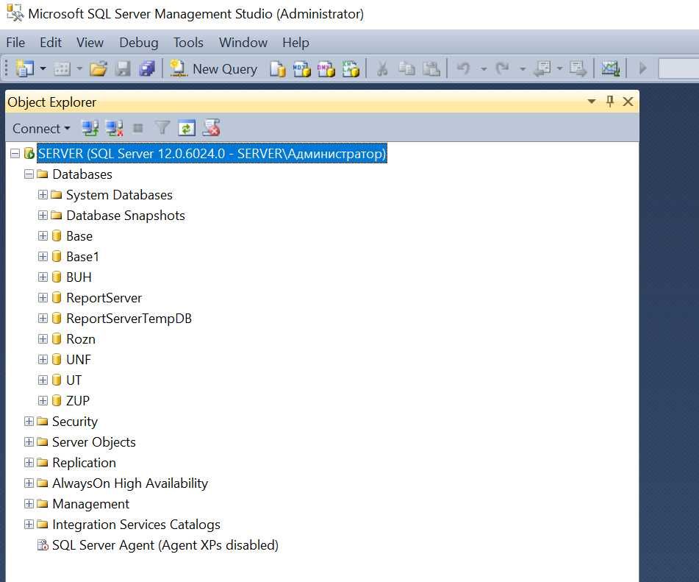The width and height of the screenshot is (699, 582).
Task: Expand the ReportServerTempDB database node
Action: tap(43, 318)
